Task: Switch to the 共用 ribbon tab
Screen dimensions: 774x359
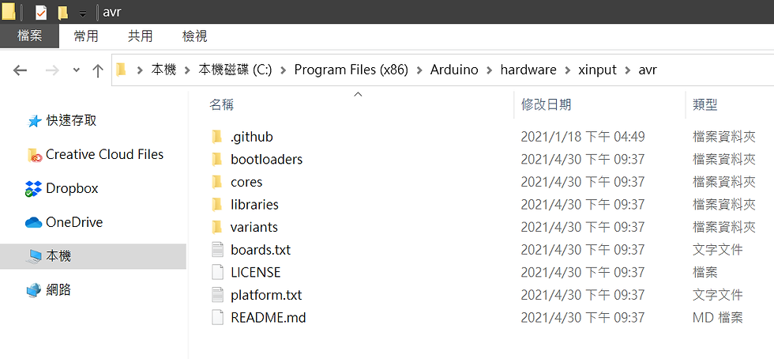Action: [x=141, y=36]
